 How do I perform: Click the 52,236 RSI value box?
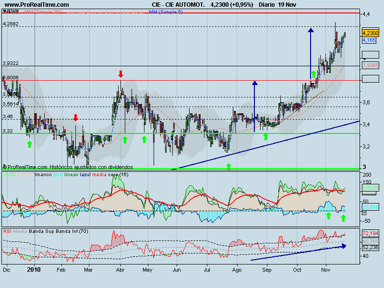(x=371, y=248)
